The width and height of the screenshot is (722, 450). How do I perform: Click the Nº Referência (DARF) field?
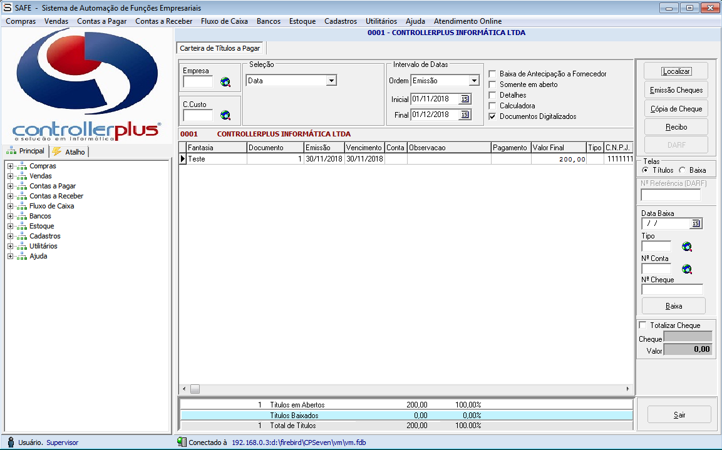(x=671, y=195)
